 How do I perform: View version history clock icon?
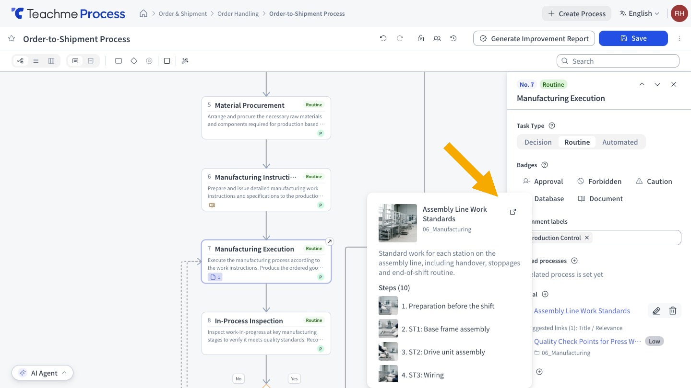tap(453, 38)
